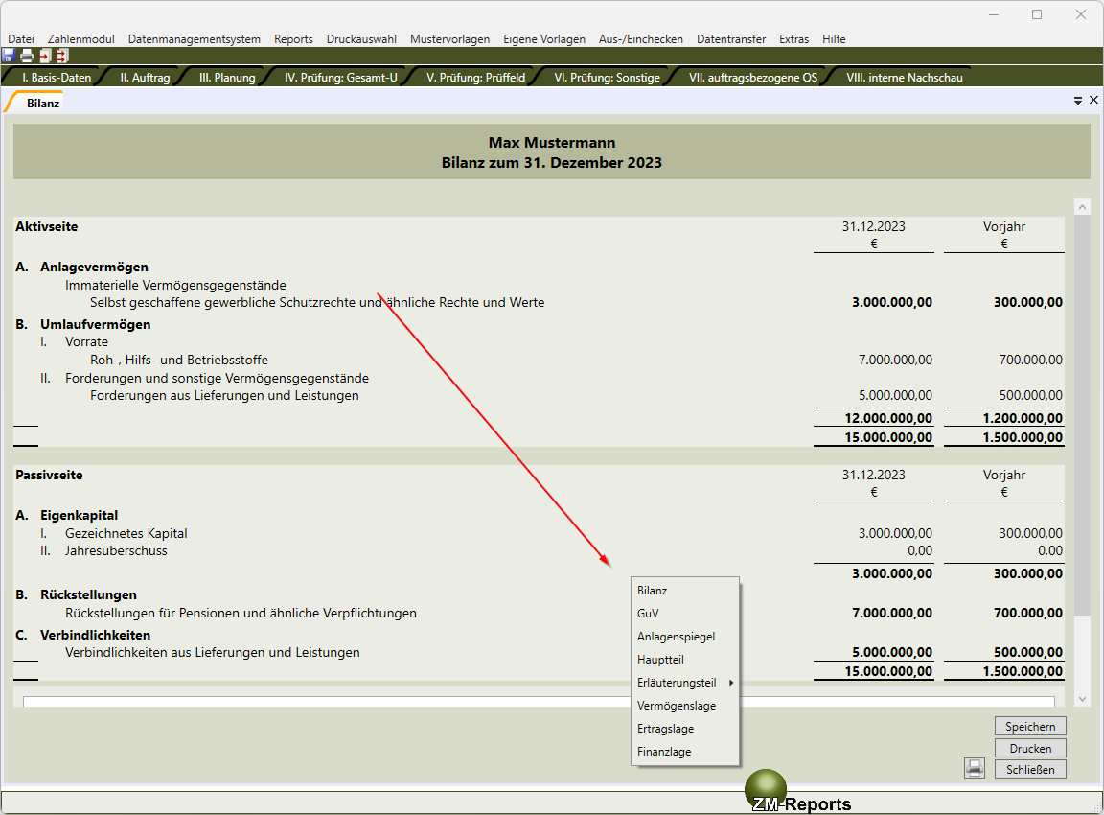
Task: Click the single red arrow document icon
Action: click(44, 56)
